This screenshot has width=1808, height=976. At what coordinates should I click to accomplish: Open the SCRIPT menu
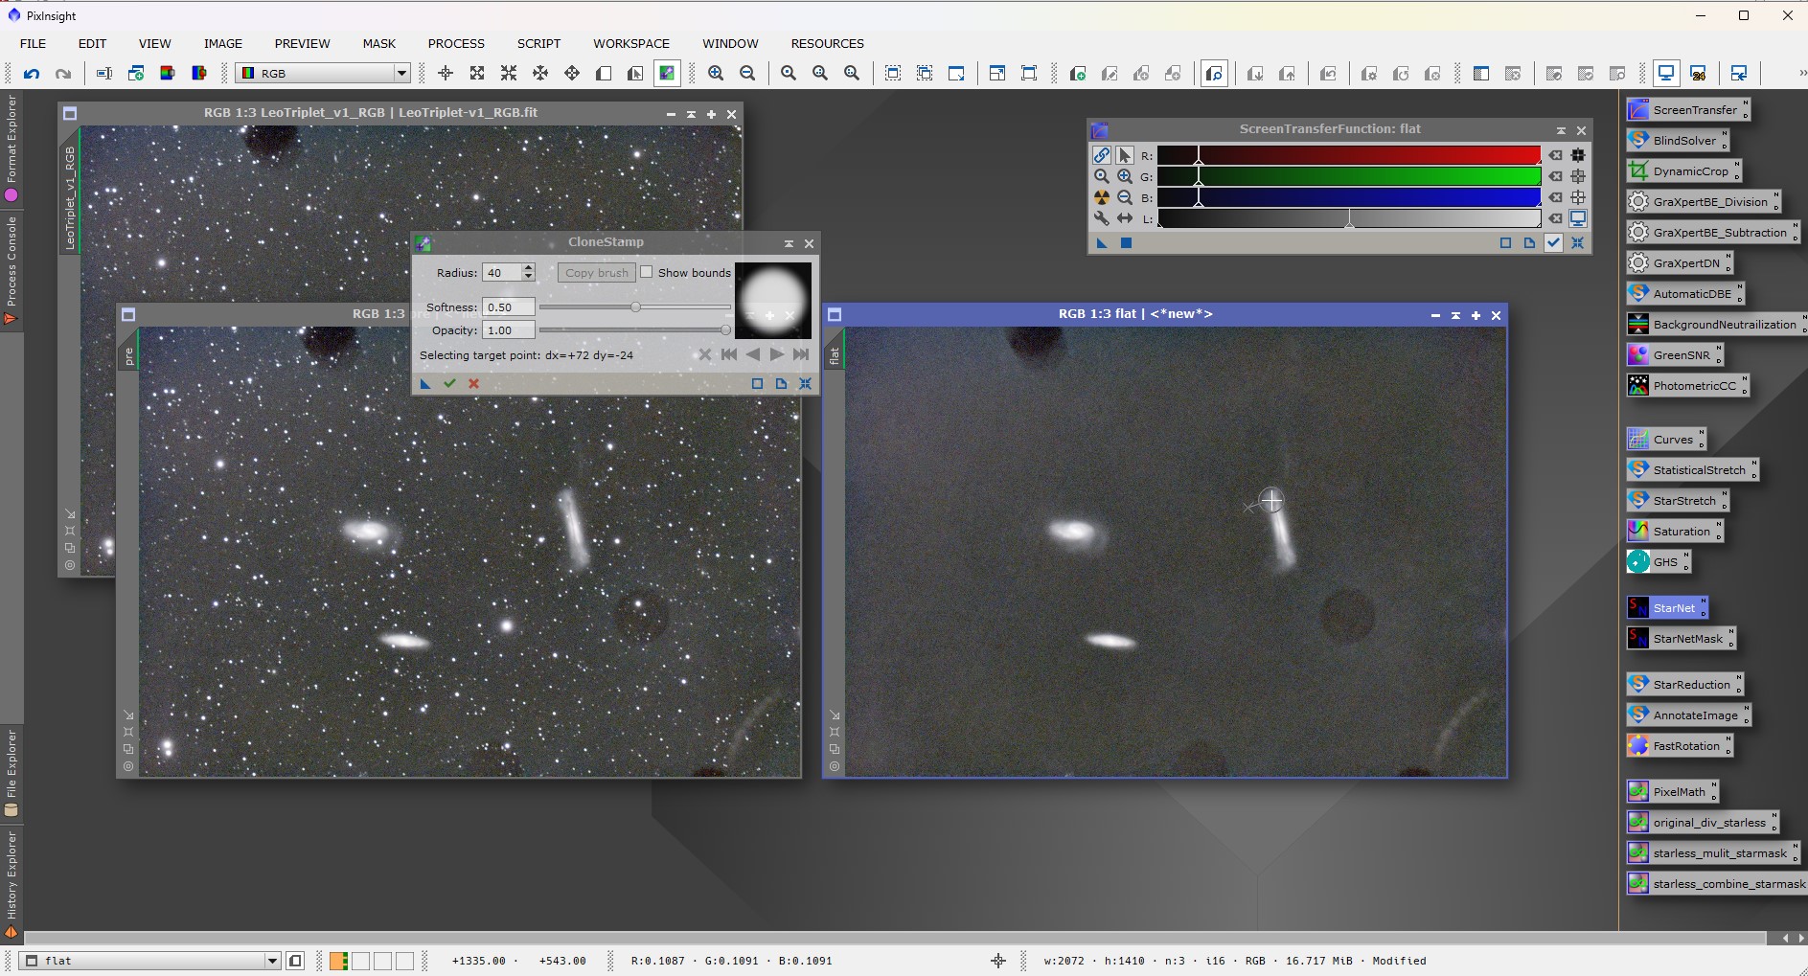538,43
